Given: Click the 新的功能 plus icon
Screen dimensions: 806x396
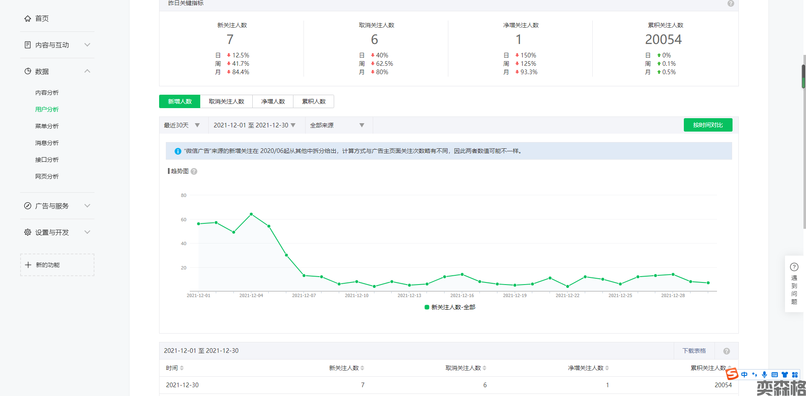Looking at the screenshot, I should 28,265.
